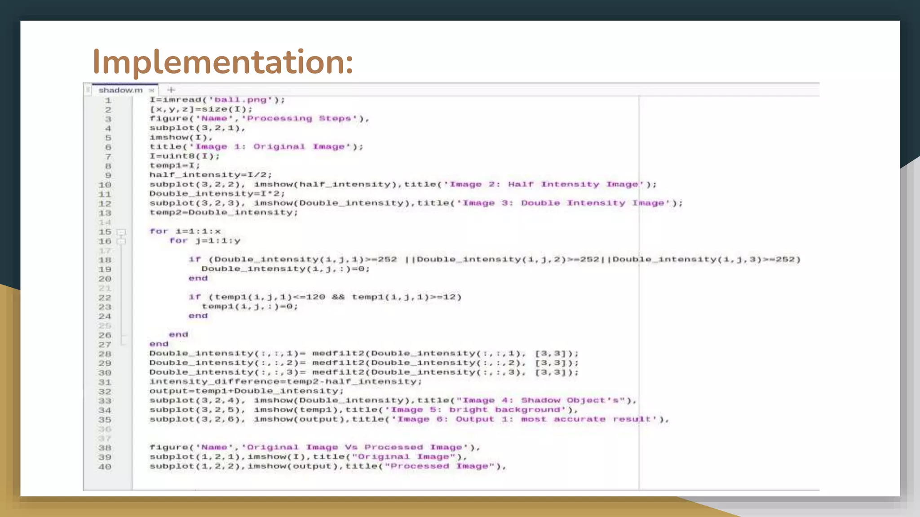Click the imshow(I), statement on line 5
The height and width of the screenshot is (517, 920).
coord(181,137)
